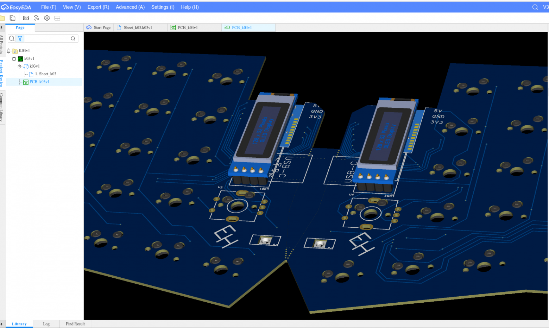Open the Help (H) menu
Viewport: 549px width, 328px height.
click(x=190, y=7)
